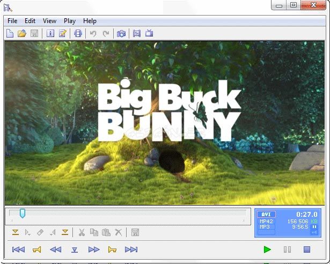Viewport: 330px width, 264px height.
Task: Click the TV monitor toolbar icon
Action: click(149, 33)
